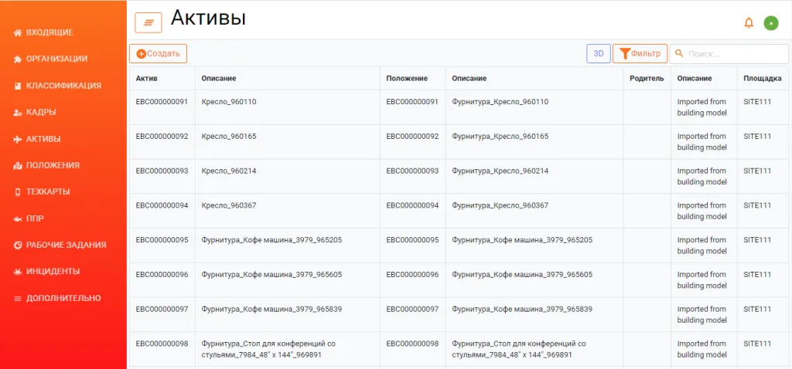Open the Фильтр filter panel
The width and height of the screenshot is (792, 369).
[x=640, y=53]
